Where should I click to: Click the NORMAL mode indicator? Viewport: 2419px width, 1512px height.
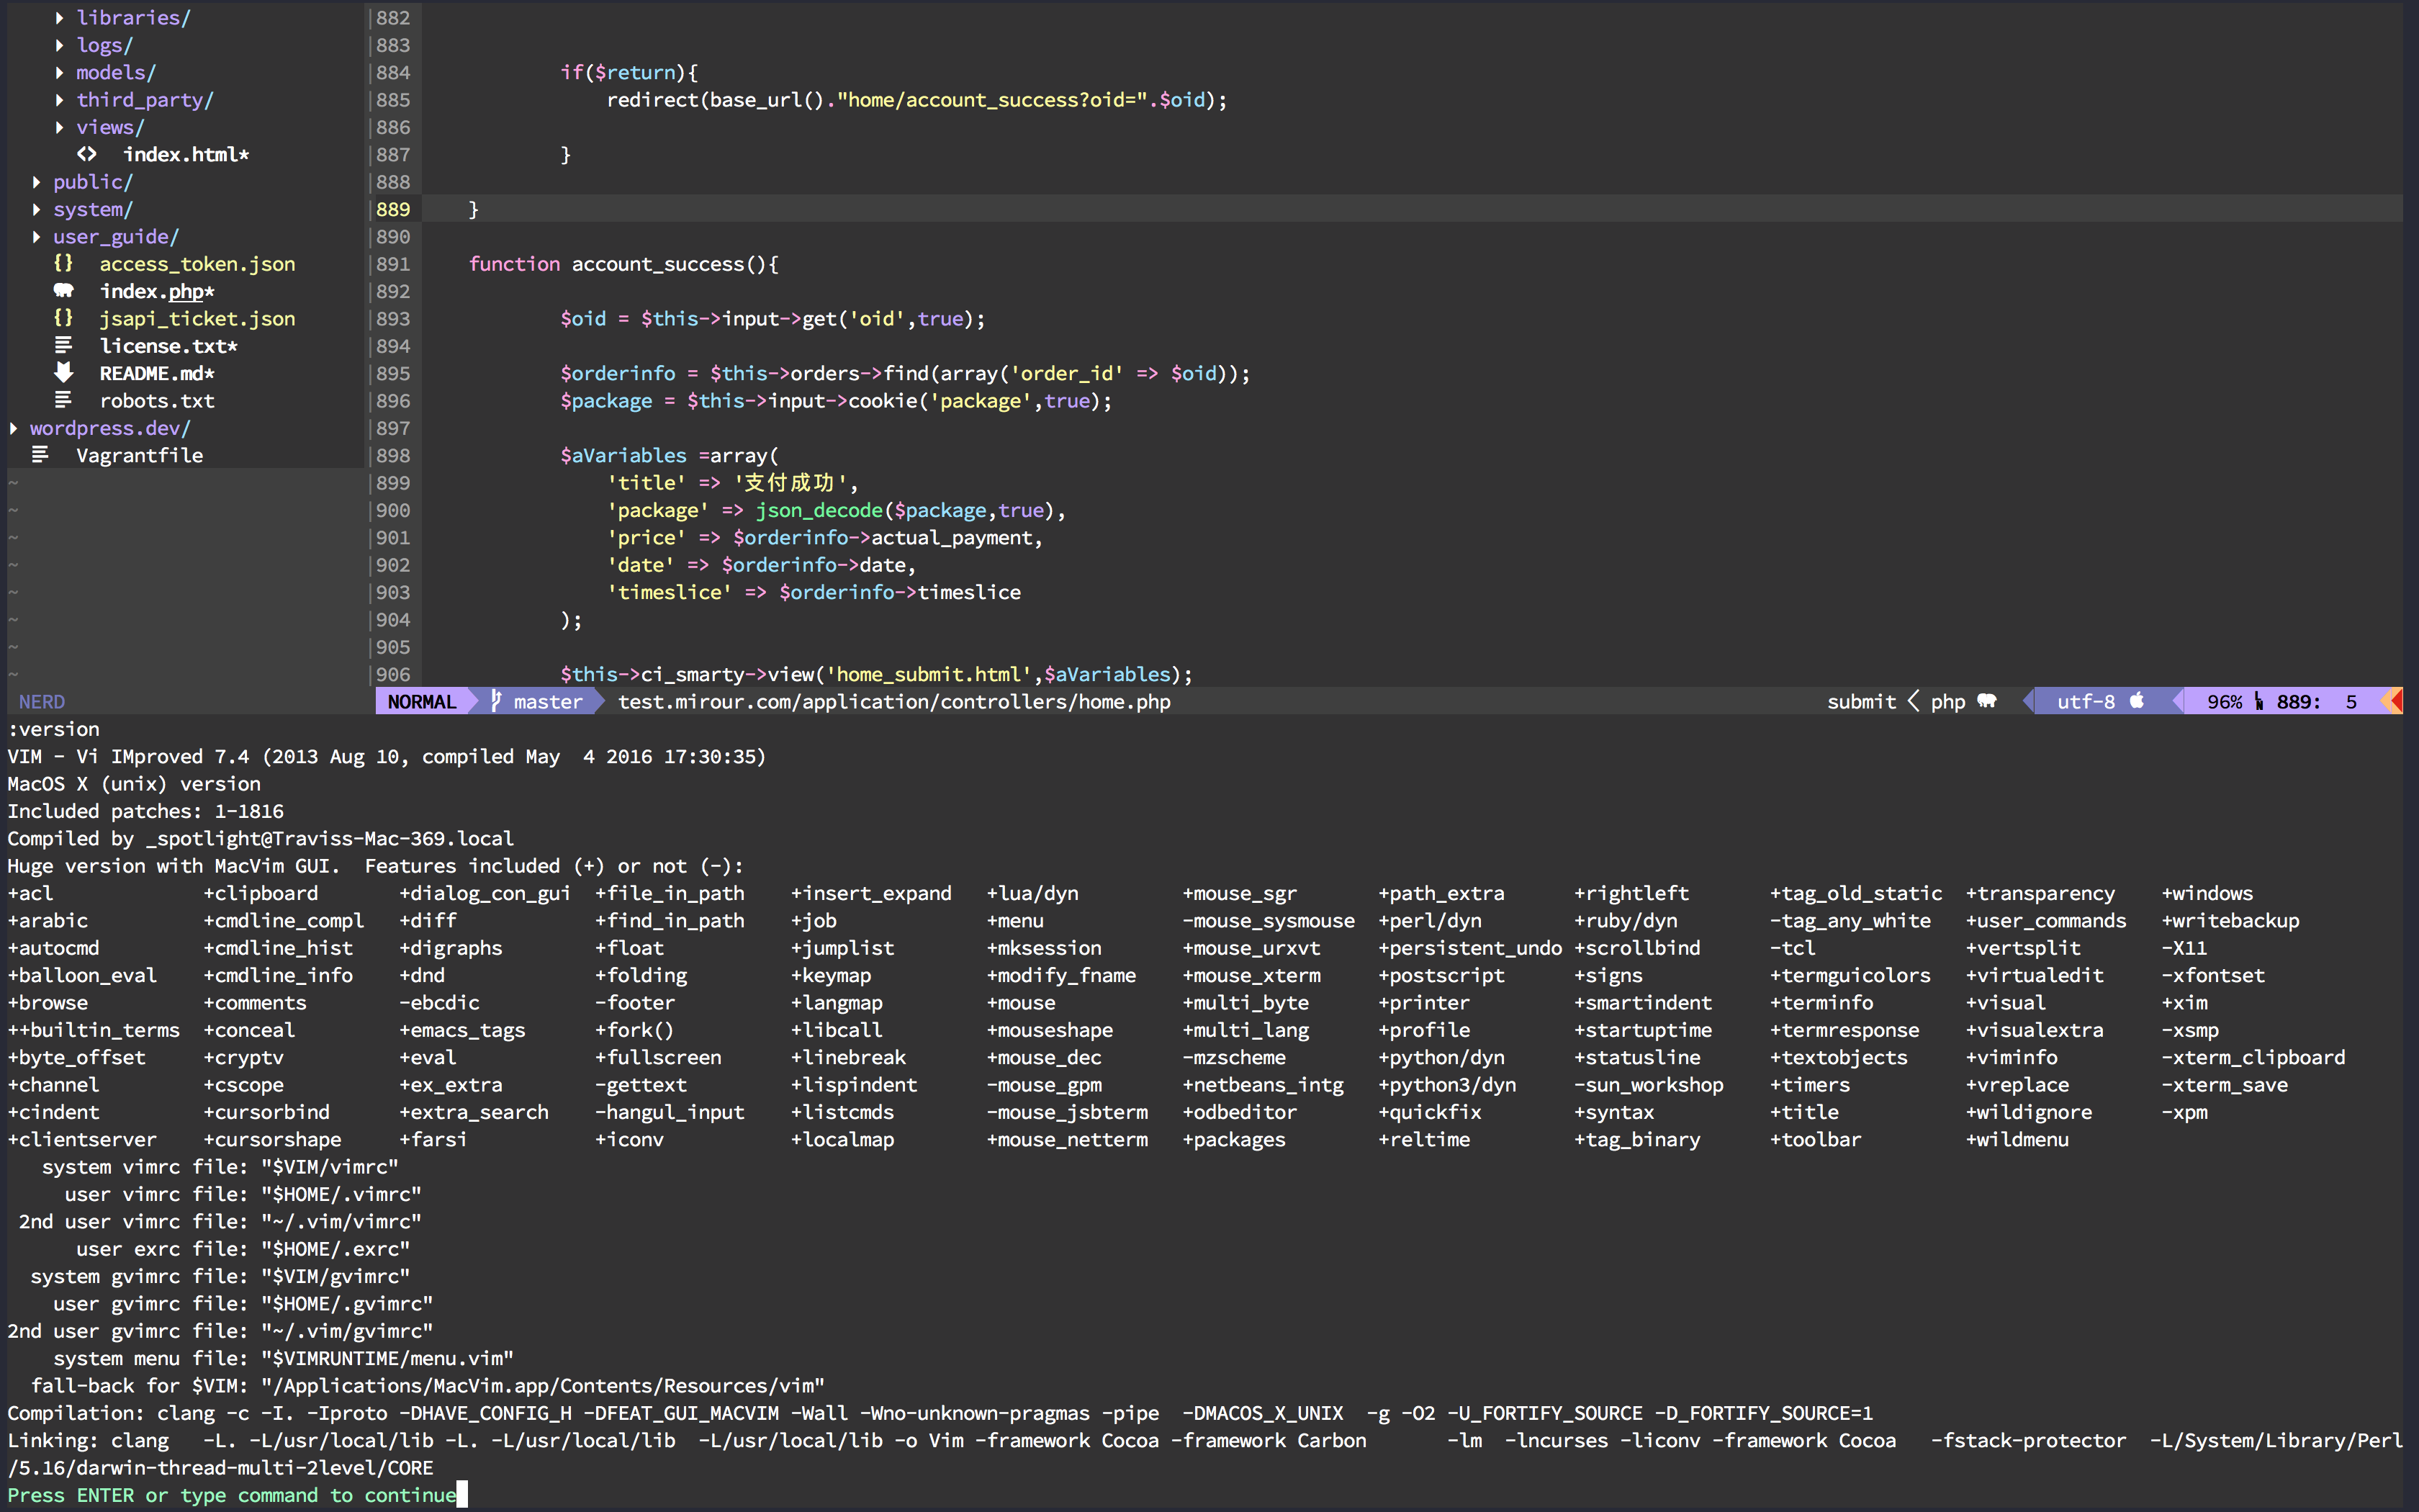[x=422, y=701]
